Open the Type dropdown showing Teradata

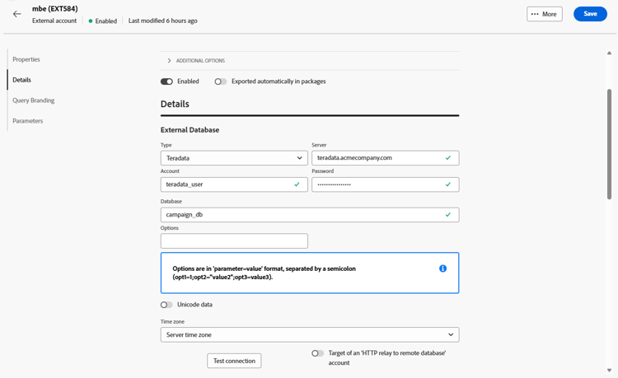tap(234, 158)
